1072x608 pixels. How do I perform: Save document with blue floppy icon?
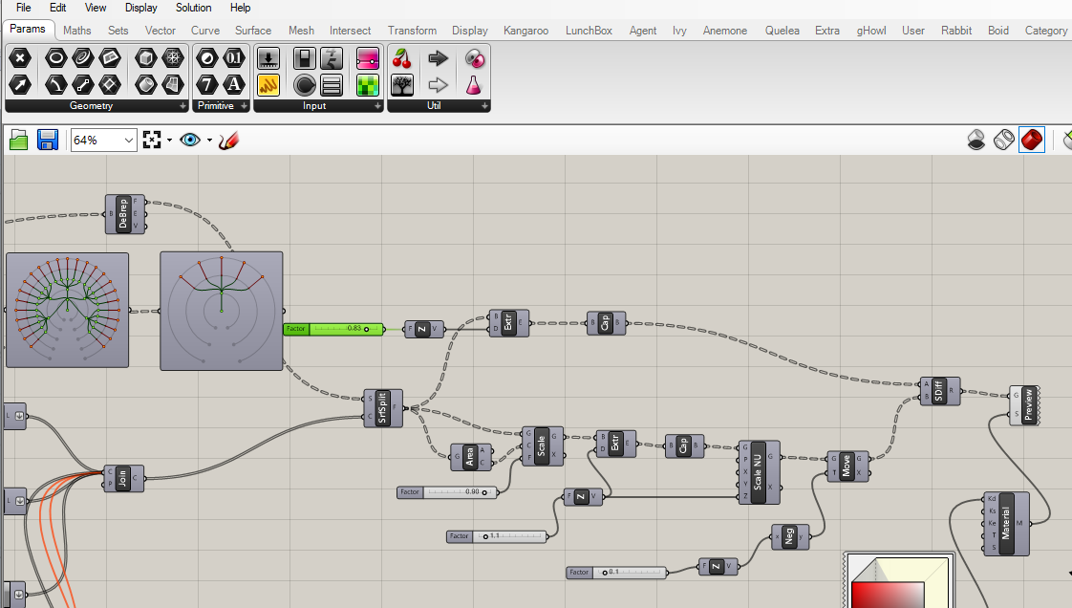pyautogui.click(x=47, y=141)
